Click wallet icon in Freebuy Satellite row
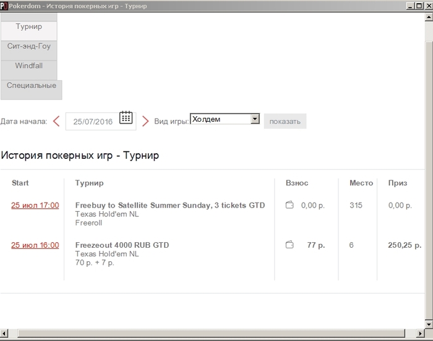 click(289, 205)
